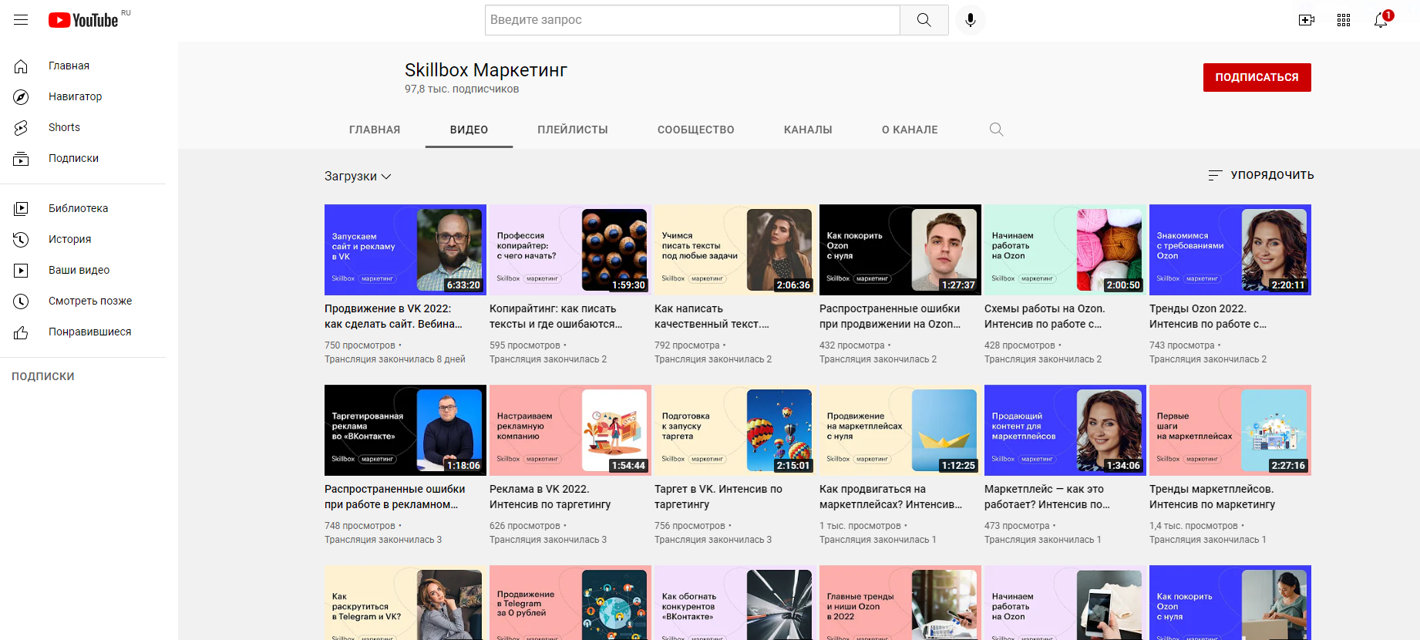Image resolution: width=1420 pixels, height=640 pixels.
Task: Play the 2:00:50 'Начинаем работать на Ozon' thumbnail
Action: point(1065,250)
